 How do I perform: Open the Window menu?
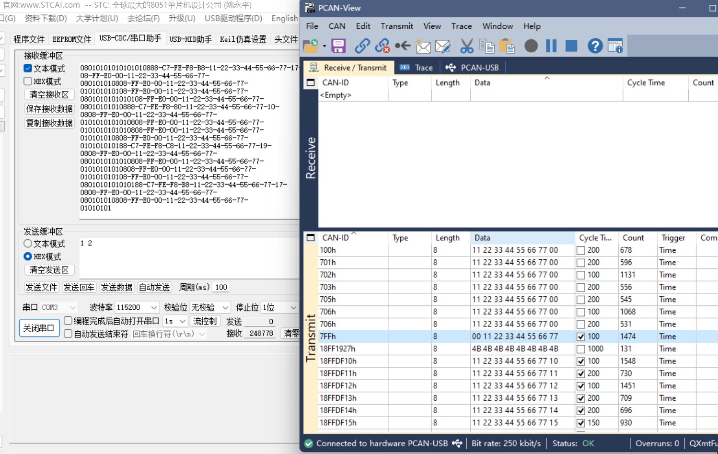498,26
